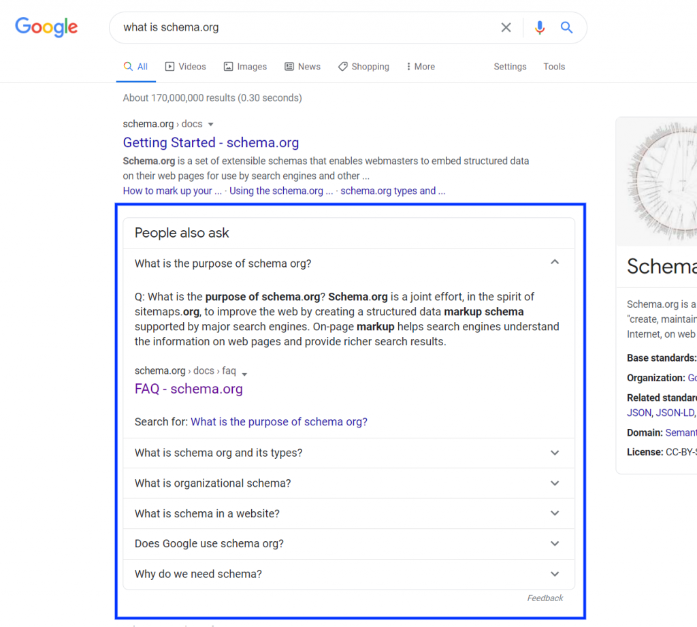
Task: Open the 'Using the schema.org ...' sitelink
Action: click(x=281, y=191)
